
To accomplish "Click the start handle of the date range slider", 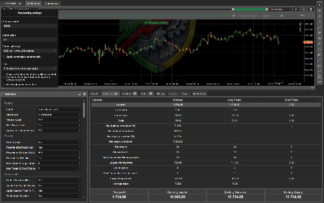I will click(x=233, y=9).
